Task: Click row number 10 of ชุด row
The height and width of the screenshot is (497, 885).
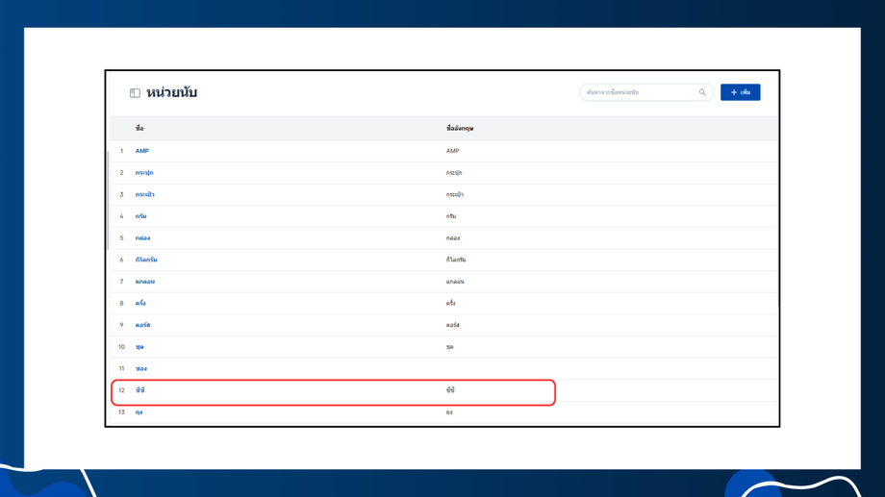Action: point(121,347)
